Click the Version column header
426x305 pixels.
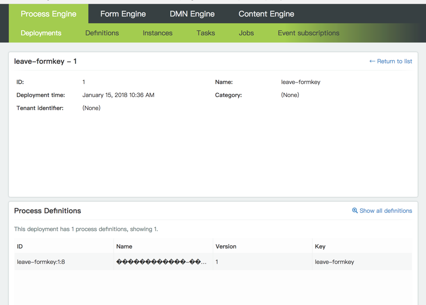[x=226, y=246]
